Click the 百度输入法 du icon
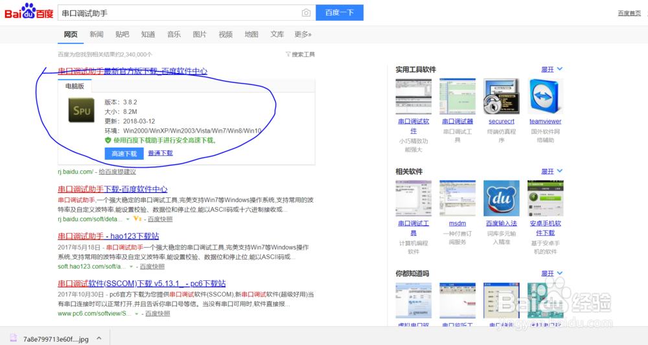This screenshot has height=345, width=648. pos(502,198)
